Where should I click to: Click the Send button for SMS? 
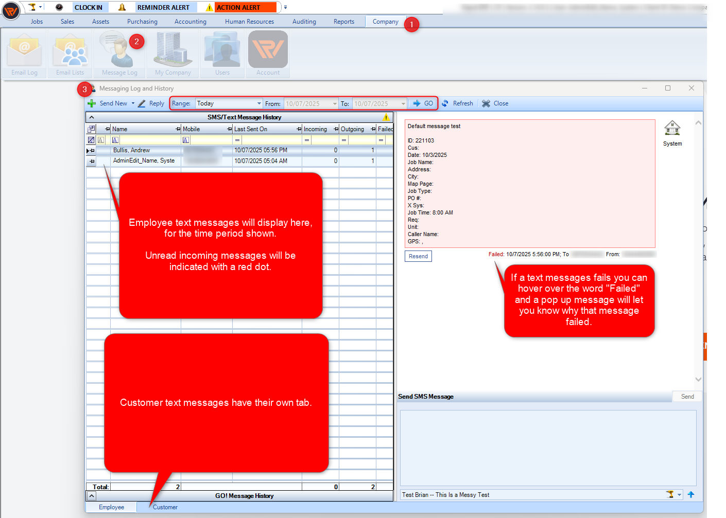pyautogui.click(x=687, y=397)
